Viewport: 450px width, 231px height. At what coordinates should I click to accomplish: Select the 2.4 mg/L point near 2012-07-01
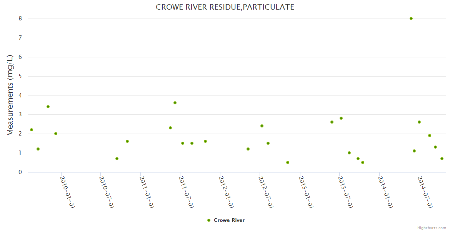click(x=262, y=126)
